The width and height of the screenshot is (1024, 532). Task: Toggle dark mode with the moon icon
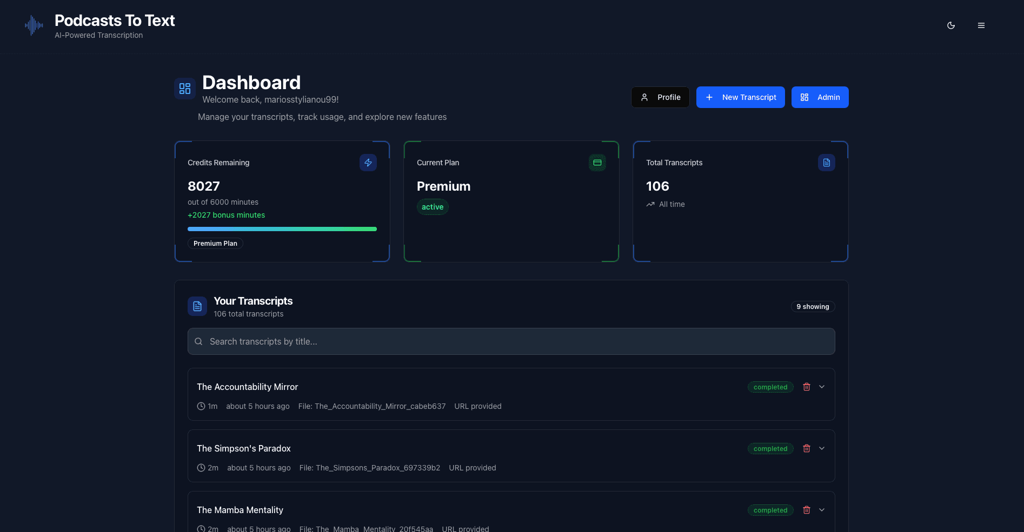[951, 25]
